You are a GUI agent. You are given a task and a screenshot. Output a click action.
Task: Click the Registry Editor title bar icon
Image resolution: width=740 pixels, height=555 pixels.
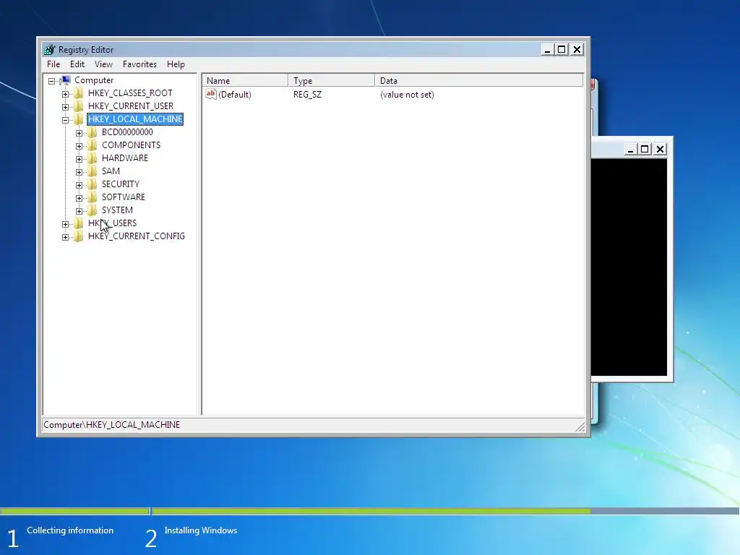[49, 50]
